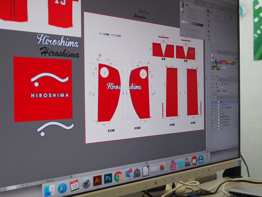
Task: Click the Hiroshima script on left jersey
Action: click(x=114, y=86)
